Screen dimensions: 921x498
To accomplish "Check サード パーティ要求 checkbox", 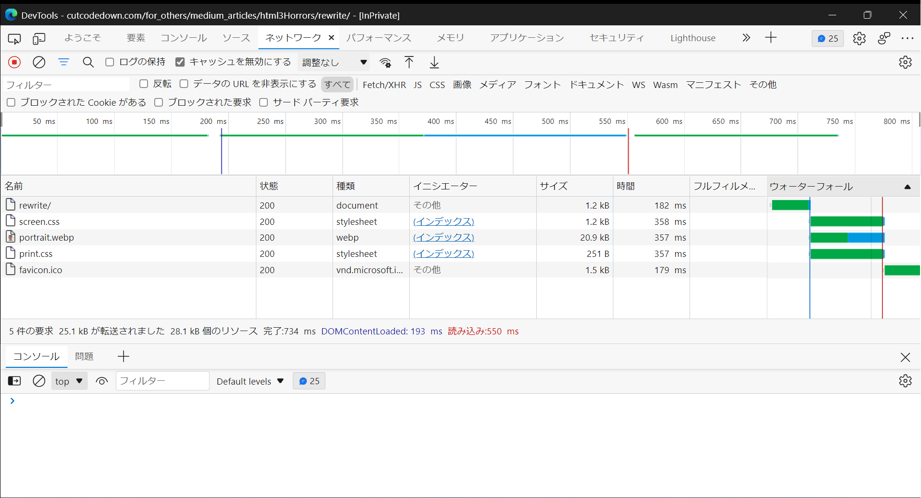I will 264,102.
